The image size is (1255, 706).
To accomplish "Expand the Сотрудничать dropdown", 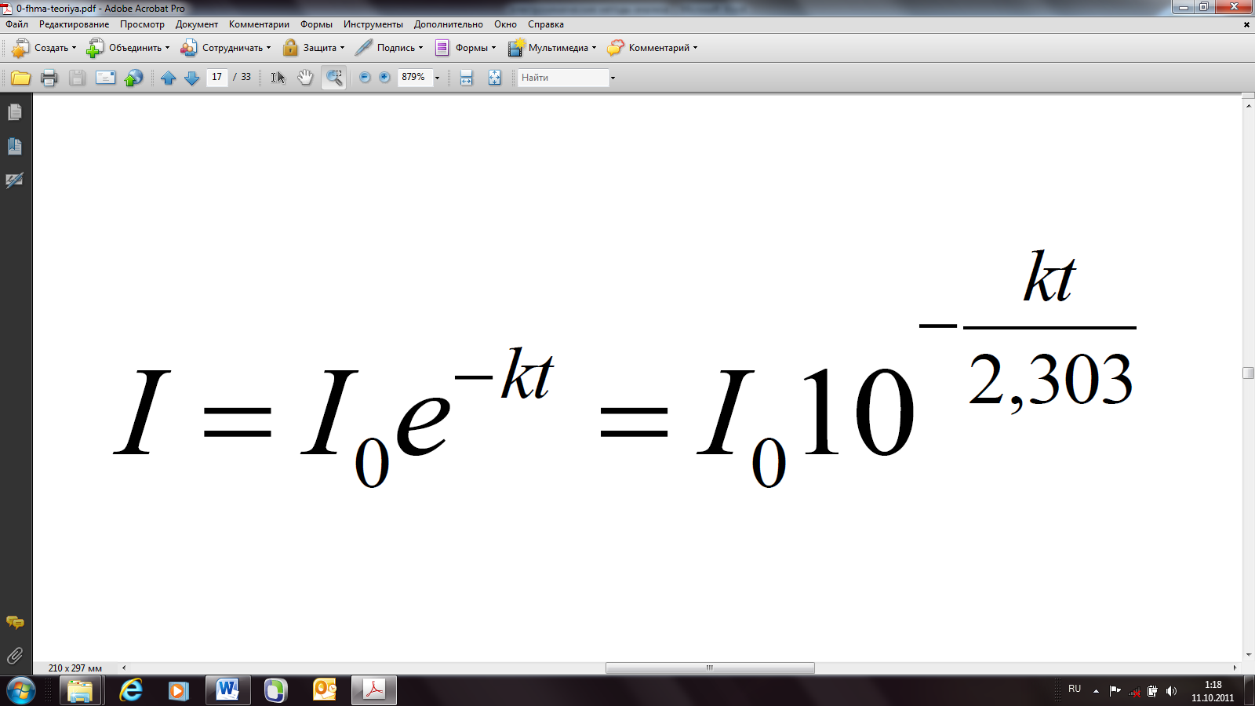I will (x=268, y=48).
